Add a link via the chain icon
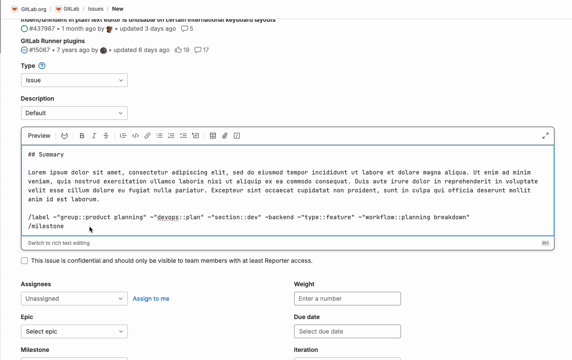This screenshot has height=360, width=572. (x=147, y=136)
